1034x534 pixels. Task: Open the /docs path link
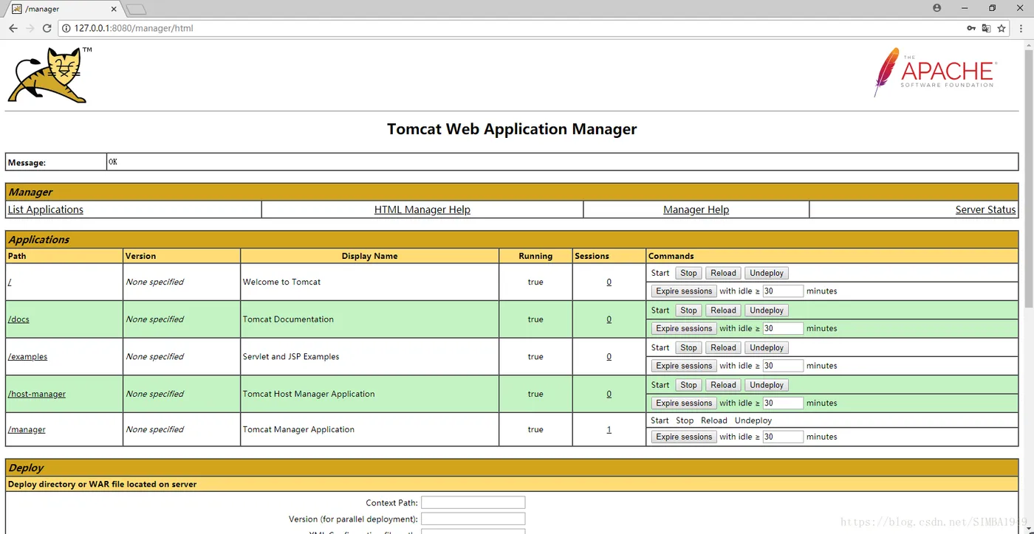(x=18, y=319)
